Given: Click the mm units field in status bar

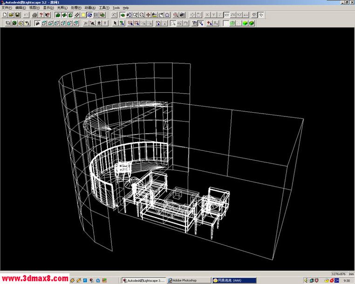Looking at the screenshot, I should click(351, 274).
